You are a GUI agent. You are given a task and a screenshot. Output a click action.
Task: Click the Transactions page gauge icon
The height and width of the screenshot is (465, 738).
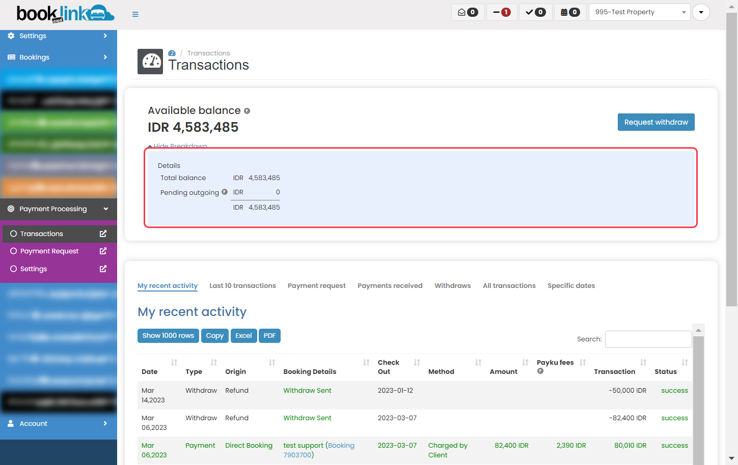pos(150,62)
